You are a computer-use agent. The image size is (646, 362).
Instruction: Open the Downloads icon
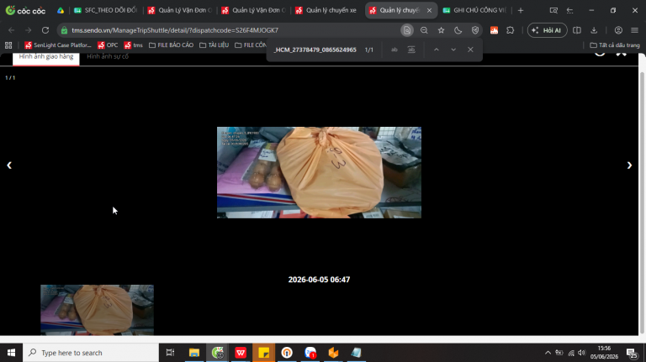tap(594, 30)
